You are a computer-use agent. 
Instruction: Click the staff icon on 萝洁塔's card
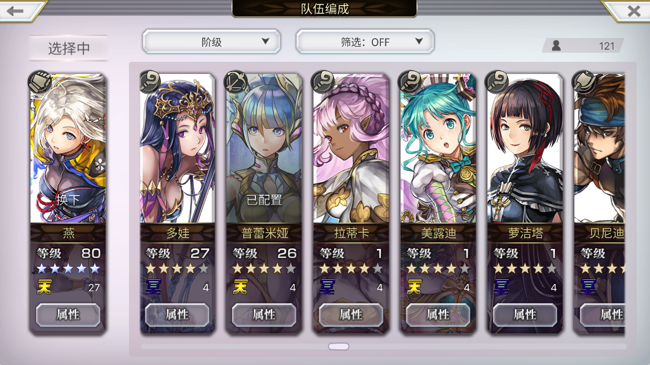click(497, 81)
